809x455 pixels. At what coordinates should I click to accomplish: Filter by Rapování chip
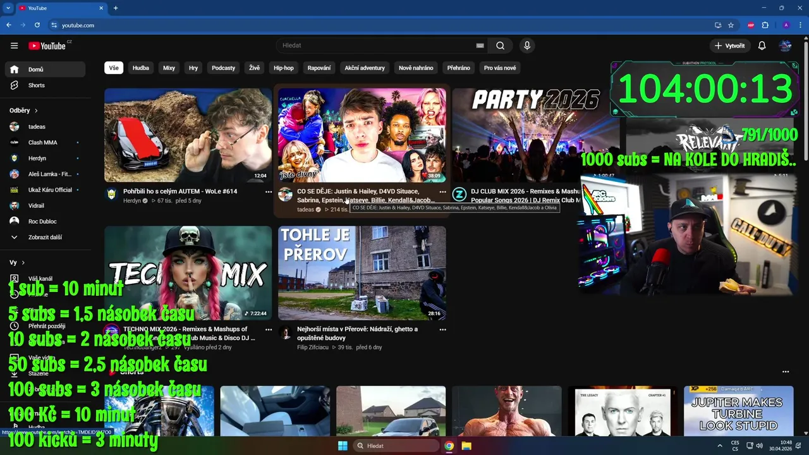point(319,68)
